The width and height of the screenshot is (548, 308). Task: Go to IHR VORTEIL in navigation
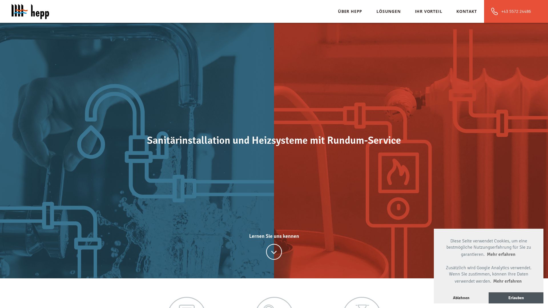point(428,11)
